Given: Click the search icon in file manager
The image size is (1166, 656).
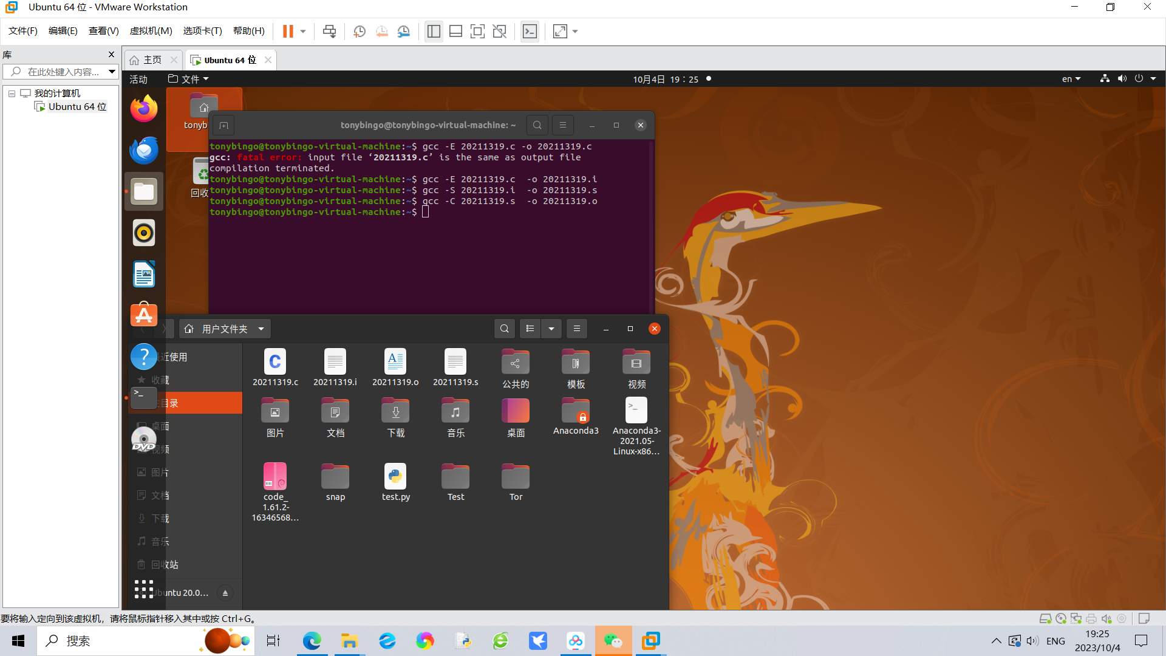Looking at the screenshot, I should tap(504, 329).
